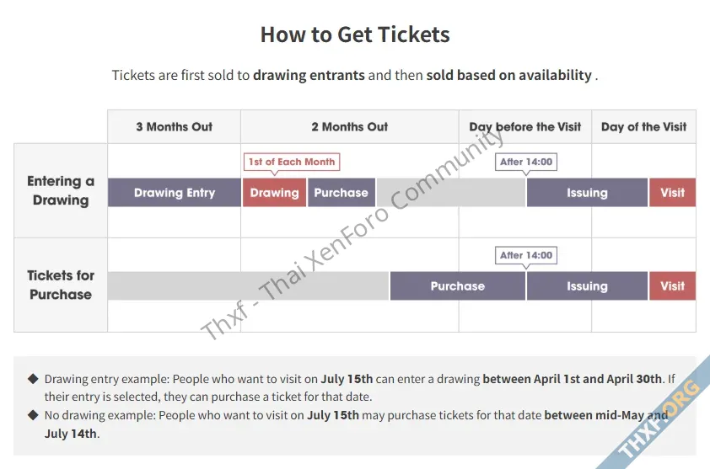Click the Purchase block in Entering a Drawing row
This screenshot has width=710, height=469.
coord(342,193)
